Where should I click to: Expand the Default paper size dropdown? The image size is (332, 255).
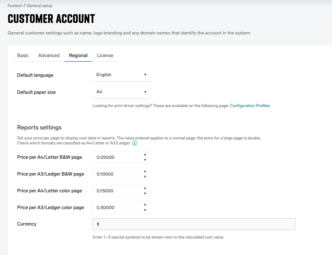pos(121,92)
